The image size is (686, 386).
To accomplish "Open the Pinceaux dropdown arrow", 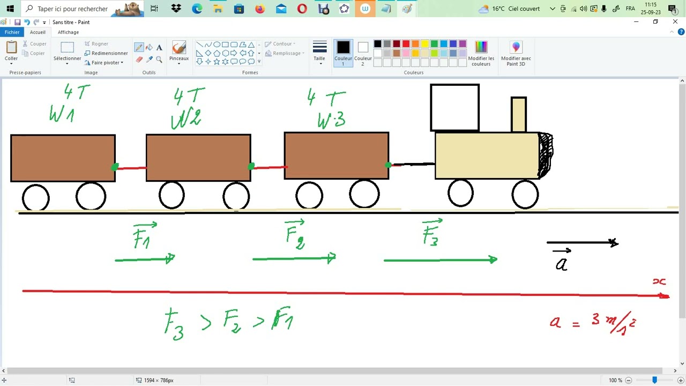I will point(179,64).
